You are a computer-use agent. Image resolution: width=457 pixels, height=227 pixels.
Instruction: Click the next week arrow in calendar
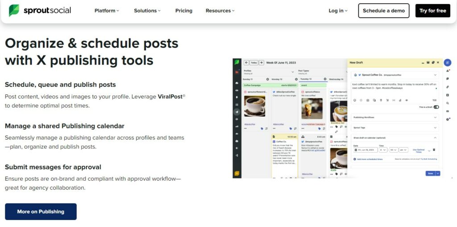pos(262,62)
